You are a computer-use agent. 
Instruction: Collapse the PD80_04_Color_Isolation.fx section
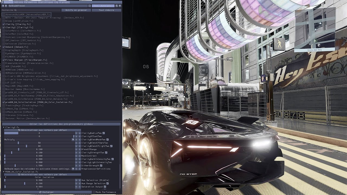pyautogui.click(x=4, y=172)
